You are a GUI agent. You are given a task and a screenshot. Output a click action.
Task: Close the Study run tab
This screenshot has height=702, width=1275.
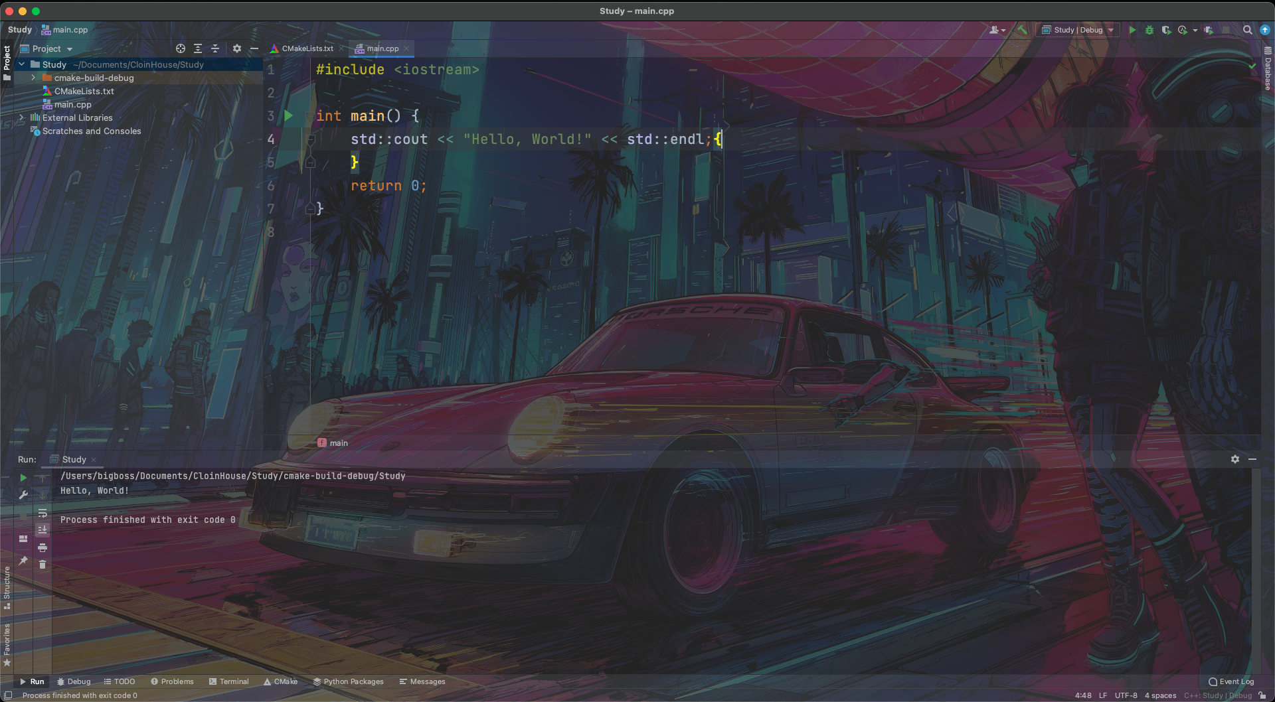[x=94, y=459]
